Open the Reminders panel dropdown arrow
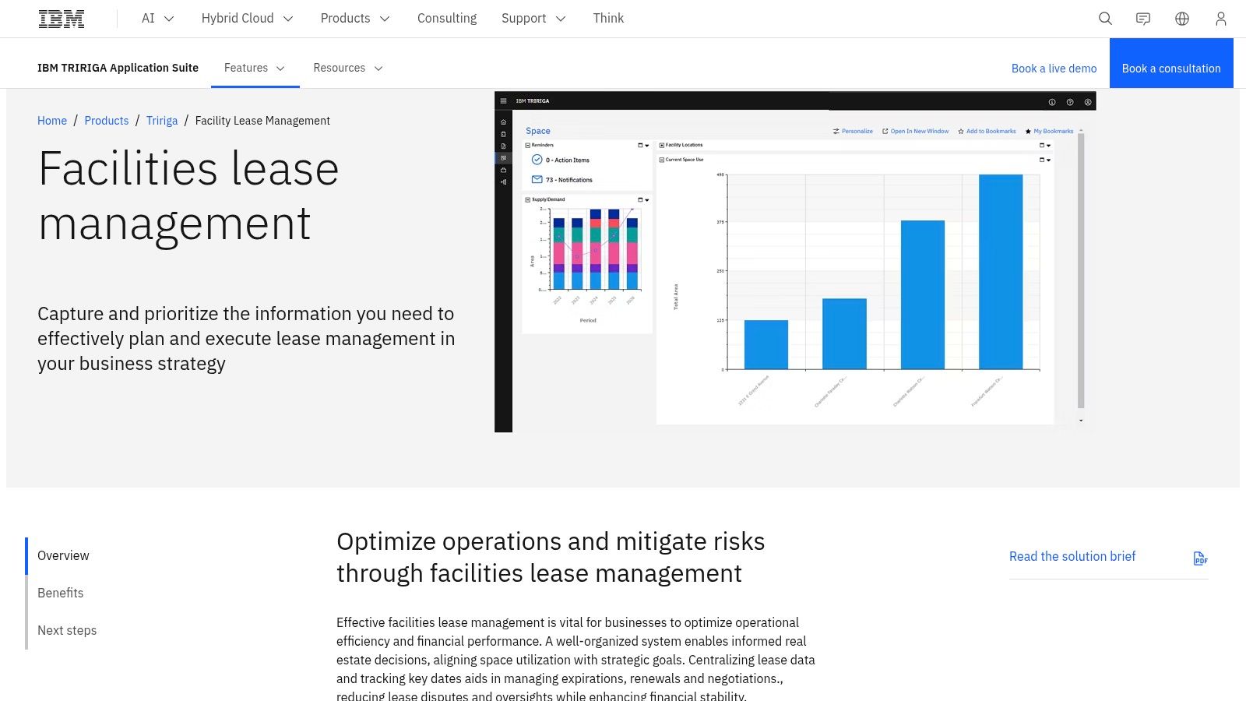 coord(646,146)
